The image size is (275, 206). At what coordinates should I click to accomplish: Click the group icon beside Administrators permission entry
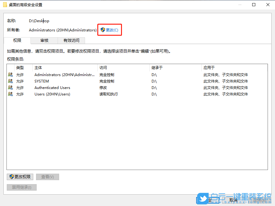click(10, 75)
